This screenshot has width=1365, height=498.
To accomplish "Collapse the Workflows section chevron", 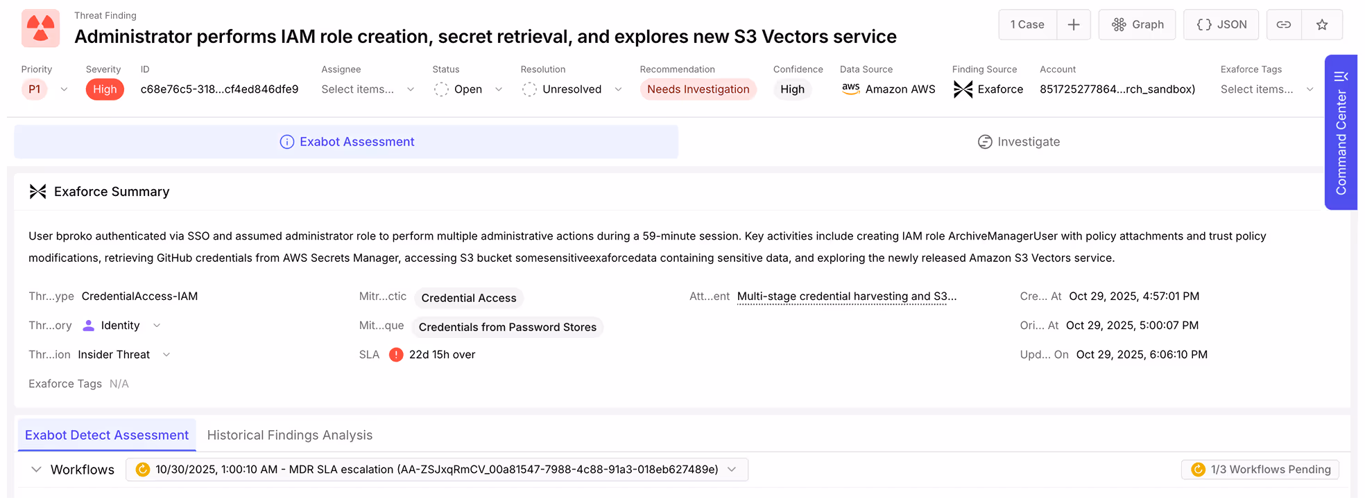I will click(x=36, y=470).
